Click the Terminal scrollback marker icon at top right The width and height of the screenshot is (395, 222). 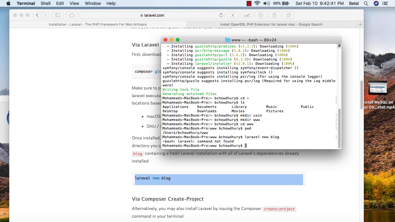pyautogui.click(x=339, y=46)
